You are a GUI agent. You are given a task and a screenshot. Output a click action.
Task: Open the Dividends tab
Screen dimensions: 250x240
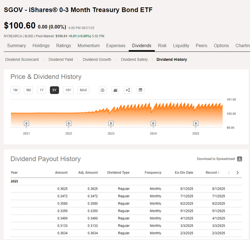[141, 46]
